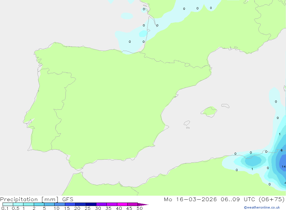Click the '20' legend scale label
This screenshot has height=210, width=286.
[77, 208]
